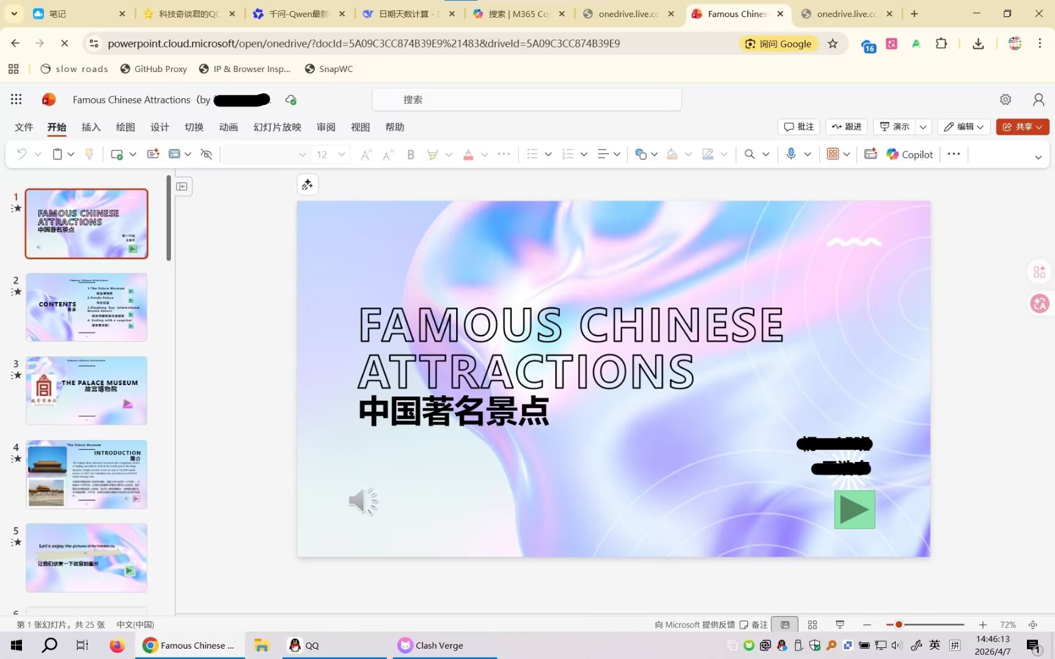This screenshot has height=659, width=1055.
Task: Click the 批注 comments button
Action: (x=799, y=126)
